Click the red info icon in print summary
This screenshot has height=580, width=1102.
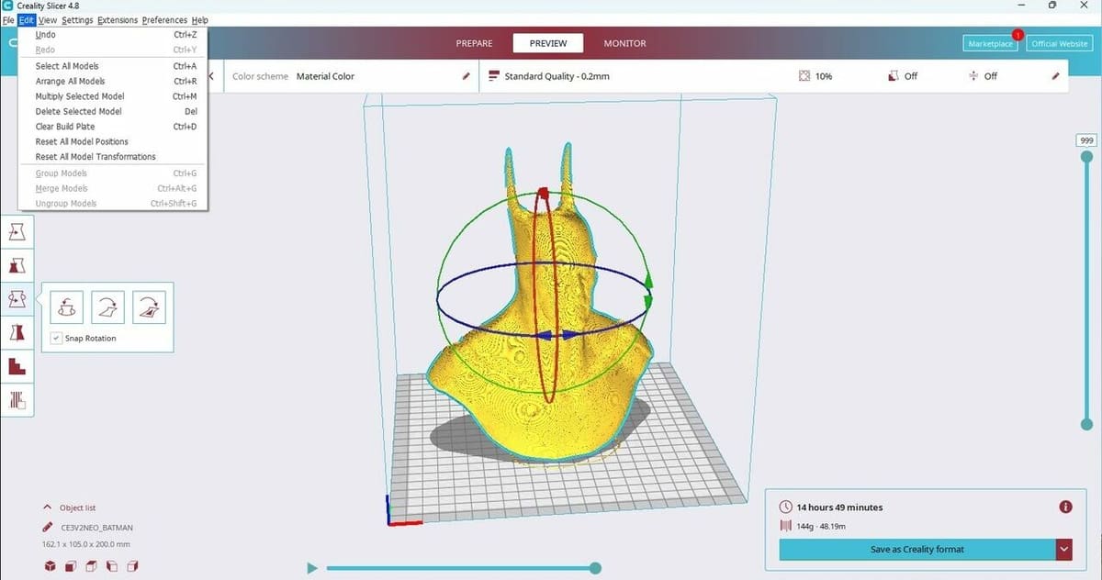[x=1065, y=507]
